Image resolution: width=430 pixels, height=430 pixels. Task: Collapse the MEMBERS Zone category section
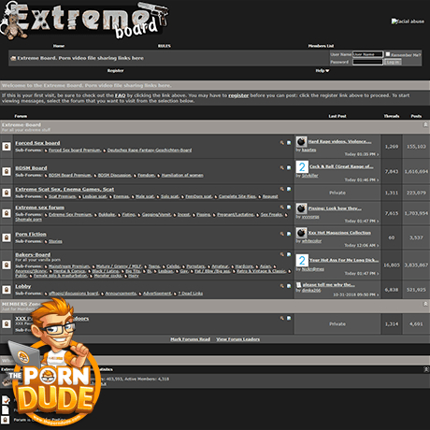pyautogui.click(x=425, y=304)
